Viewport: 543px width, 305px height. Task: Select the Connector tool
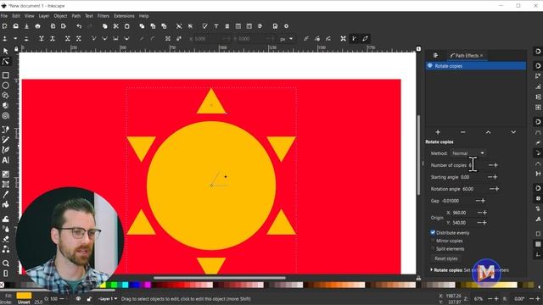(6, 249)
